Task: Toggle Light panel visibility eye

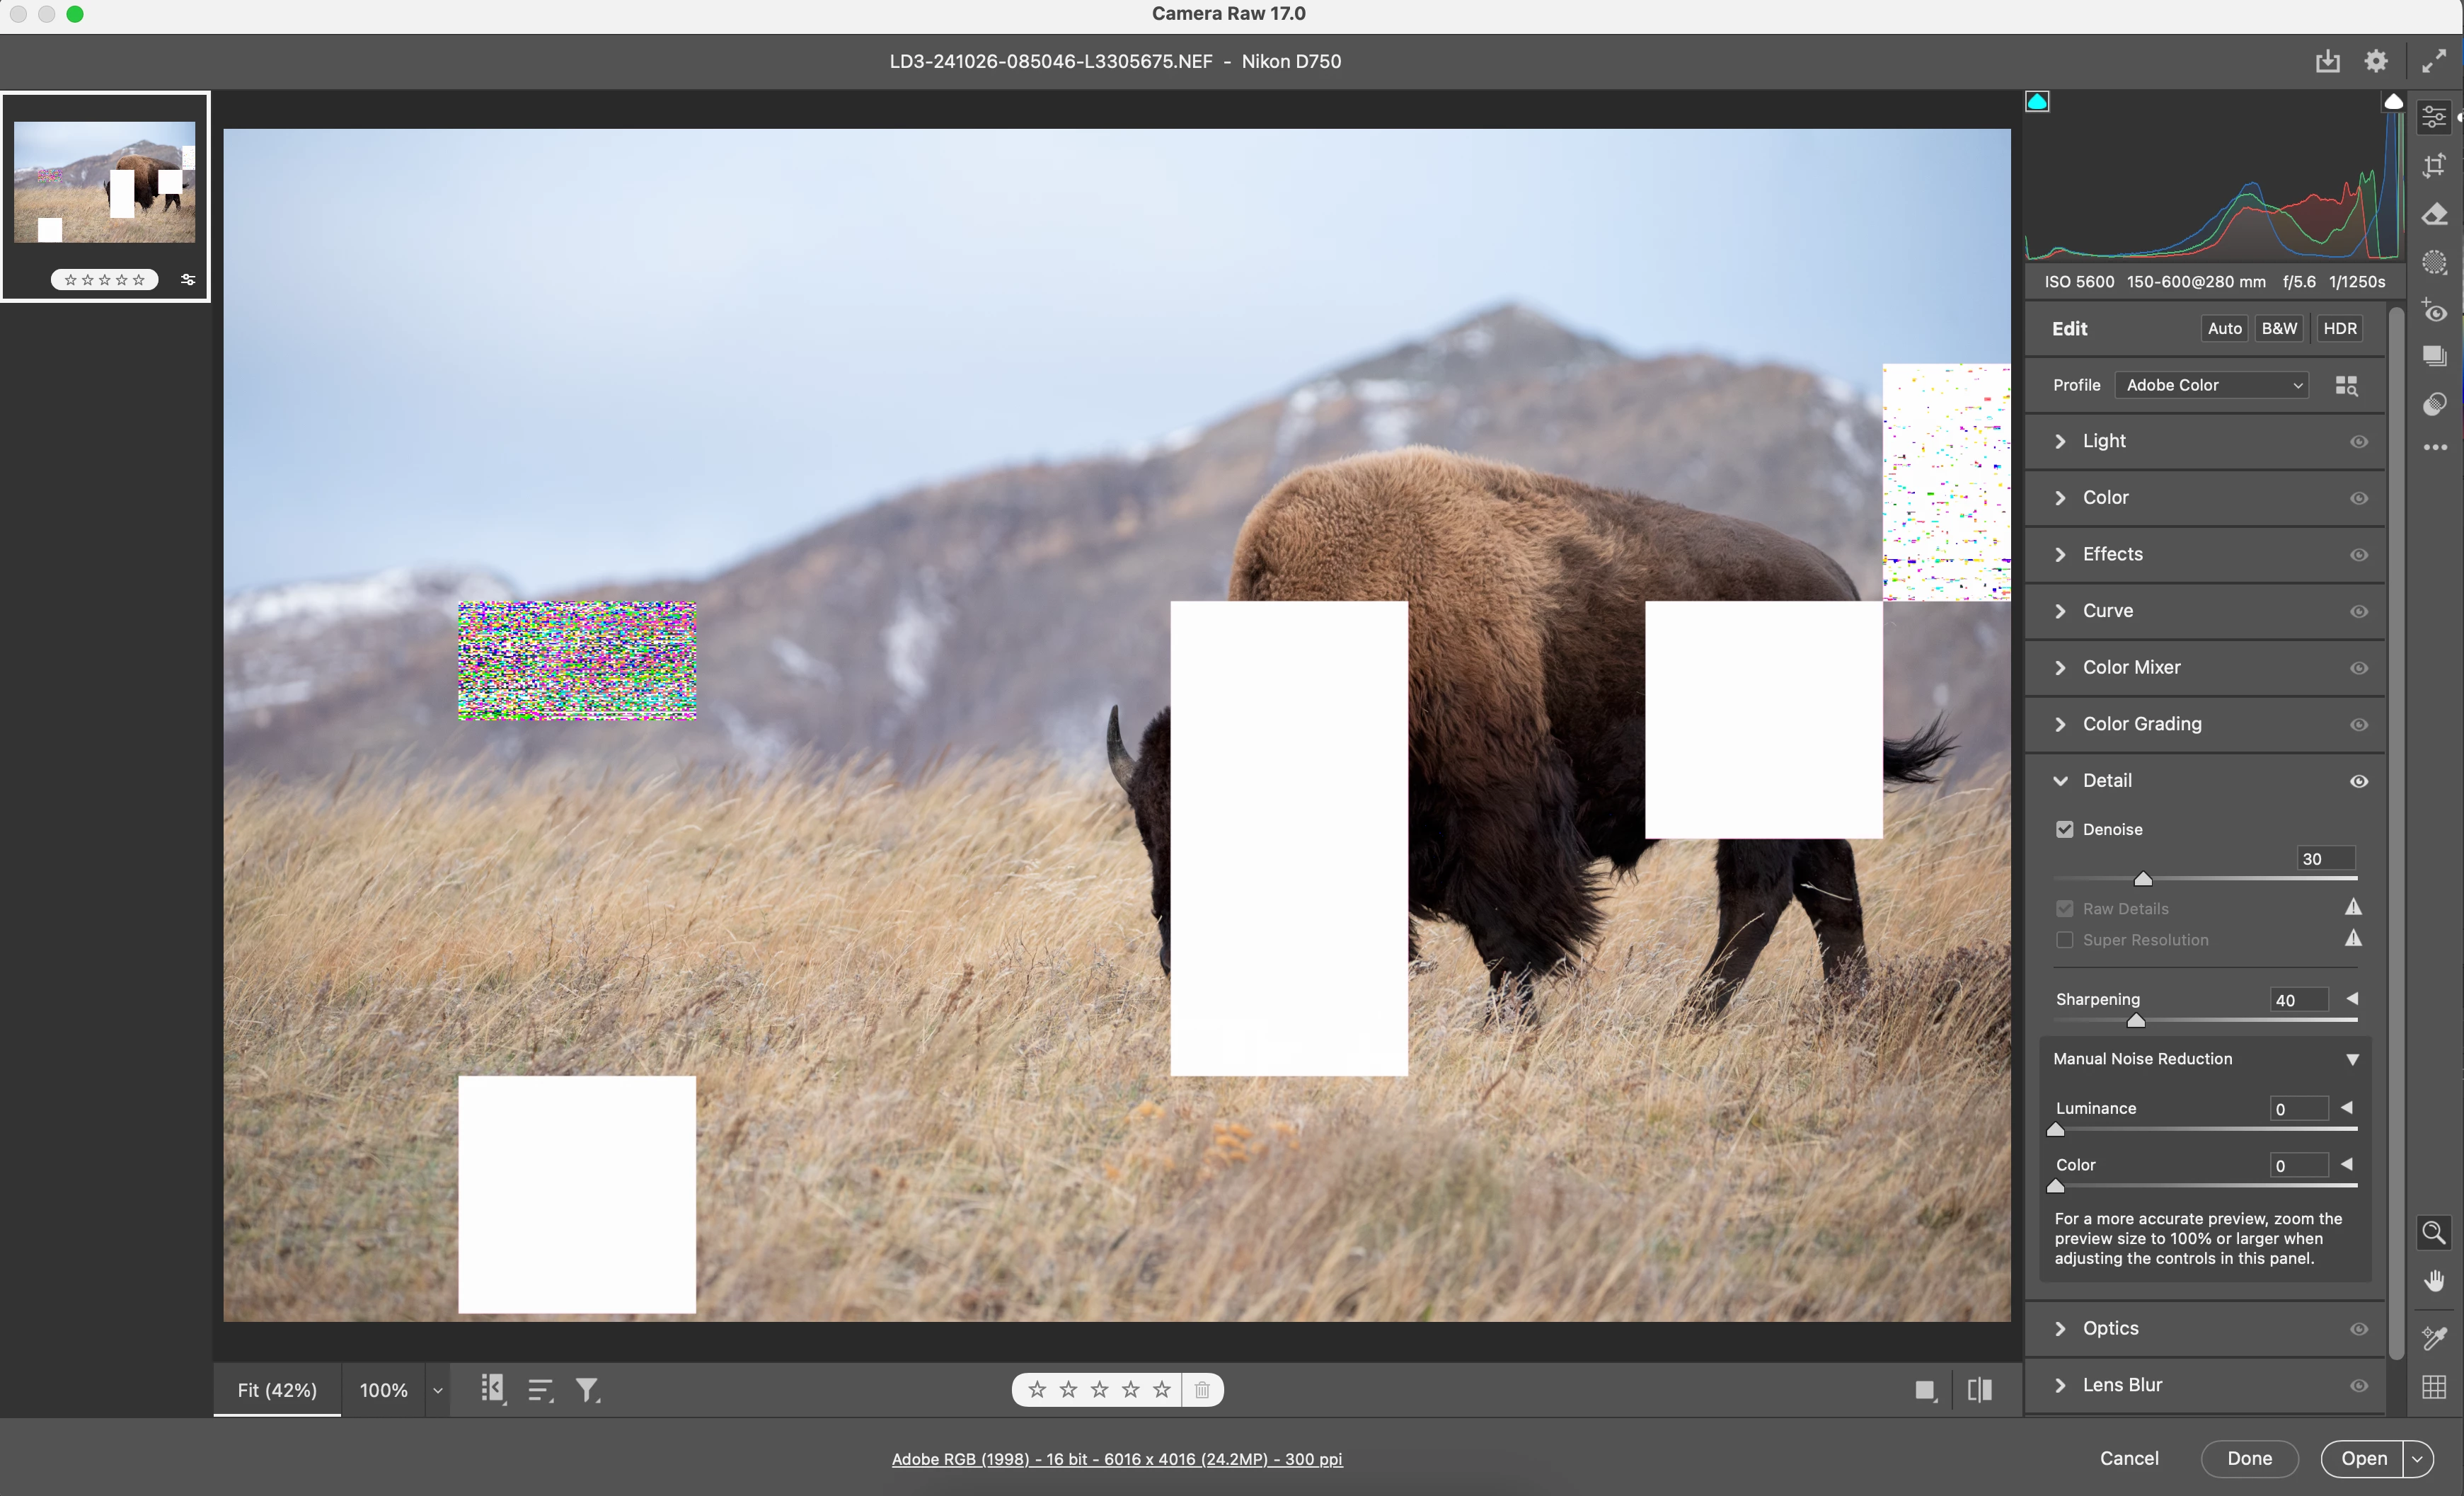Action: (2359, 441)
